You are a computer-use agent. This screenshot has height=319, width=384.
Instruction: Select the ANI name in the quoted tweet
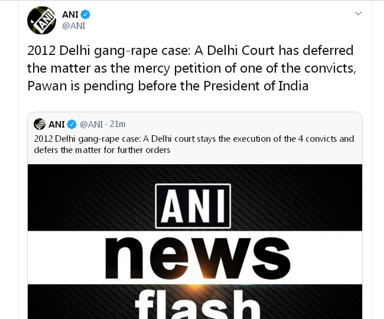pos(57,124)
